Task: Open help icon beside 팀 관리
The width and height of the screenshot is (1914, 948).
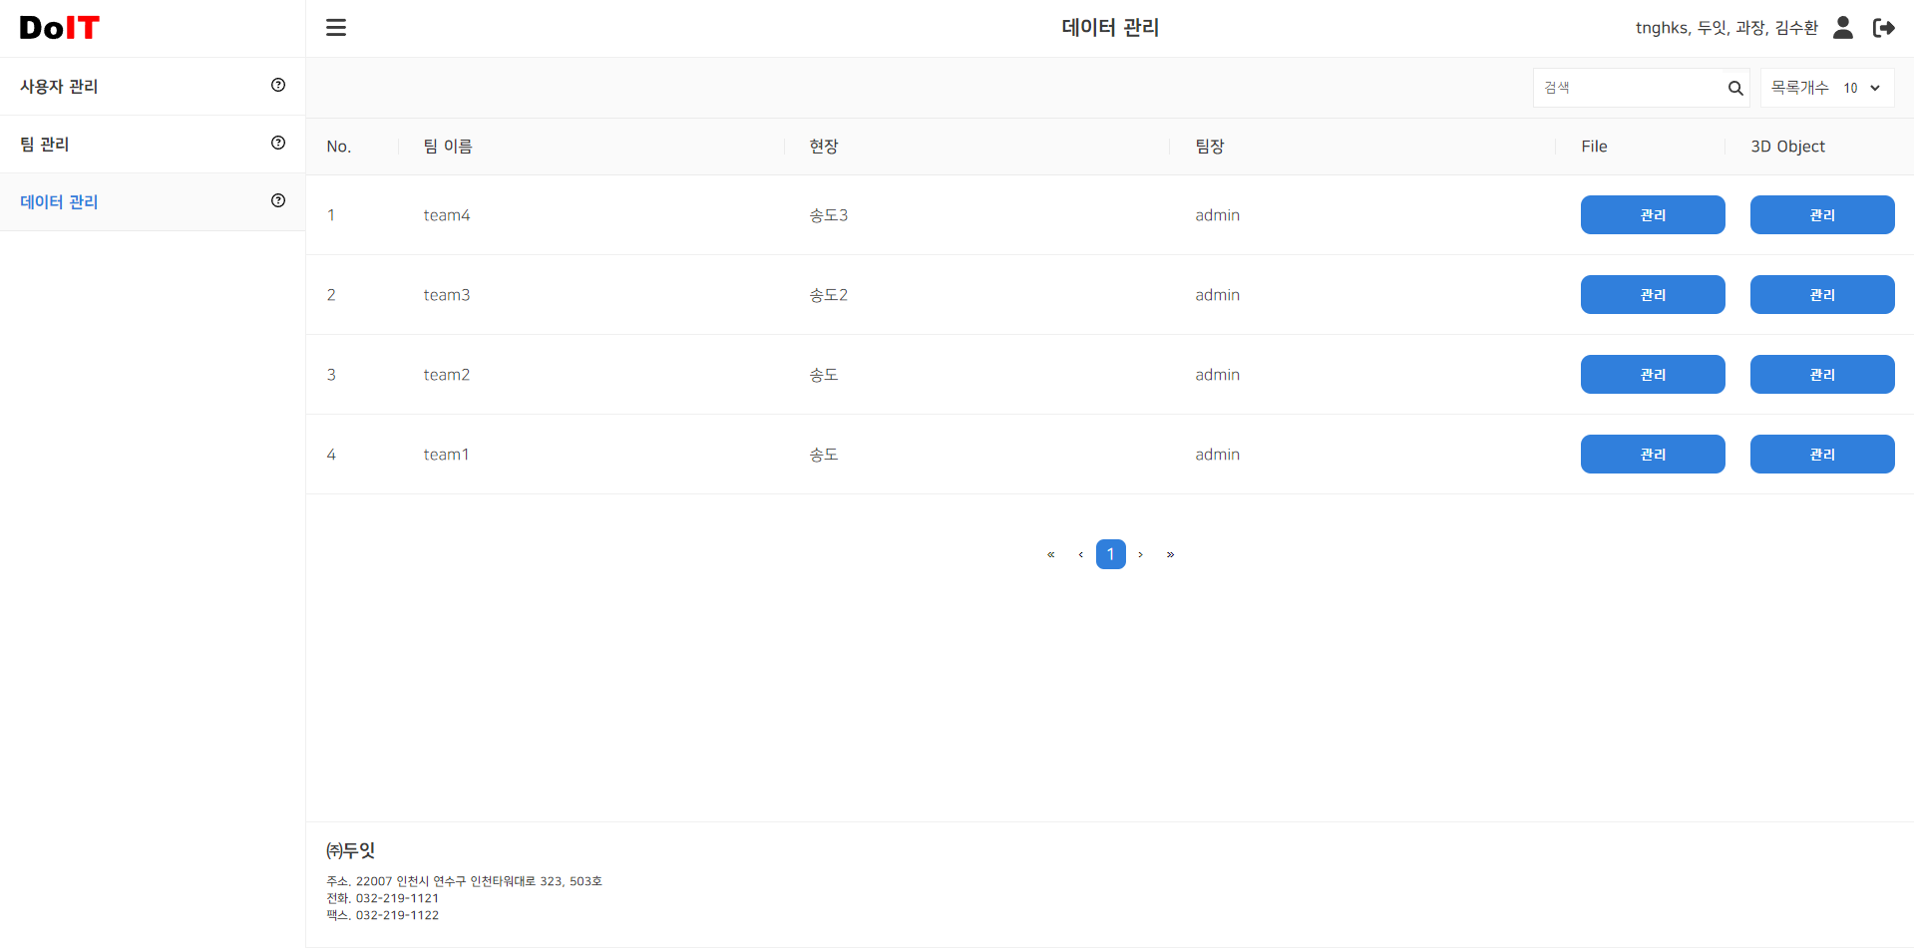Action: click(x=278, y=144)
